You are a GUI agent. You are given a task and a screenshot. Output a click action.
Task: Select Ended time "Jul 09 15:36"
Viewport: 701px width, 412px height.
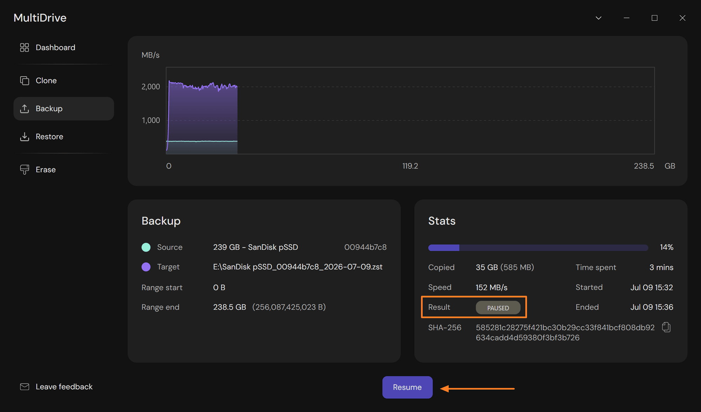pyautogui.click(x=652, y=307)
